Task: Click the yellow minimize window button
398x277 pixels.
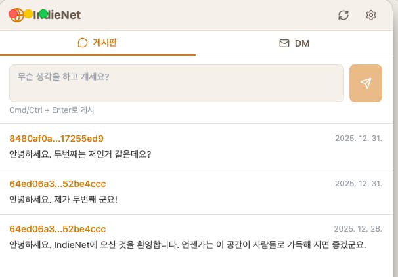Action: pos(28,14)
